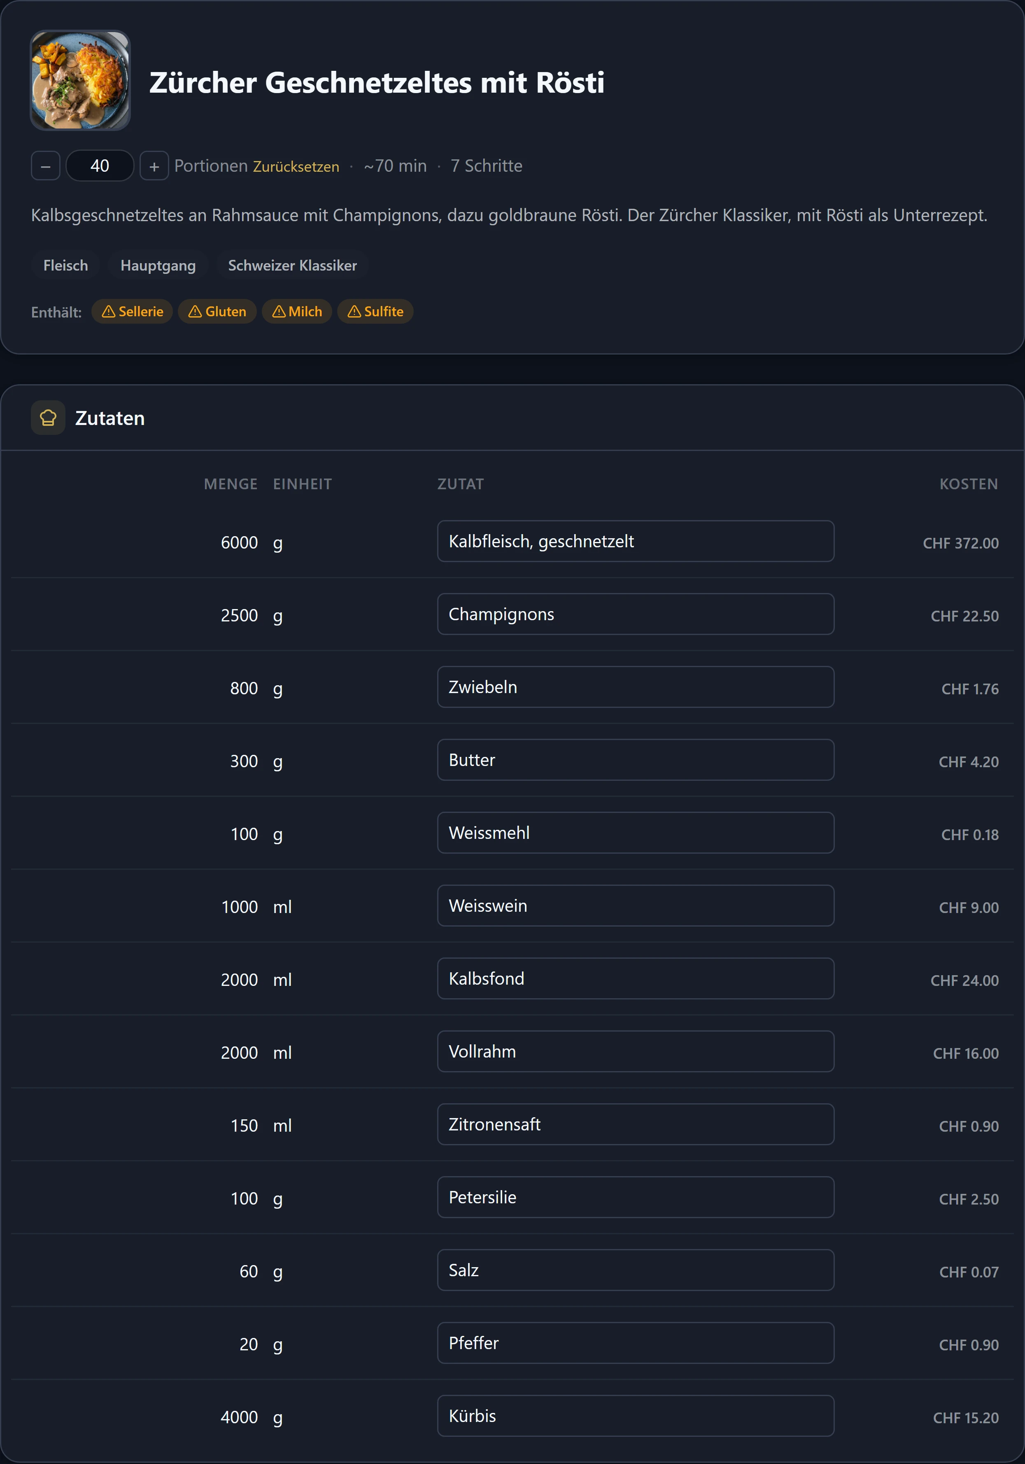Click the Zurücksetzen link
This screenshot has width=1025, height=1464.
pyautogui.click(x=296, y=166)
